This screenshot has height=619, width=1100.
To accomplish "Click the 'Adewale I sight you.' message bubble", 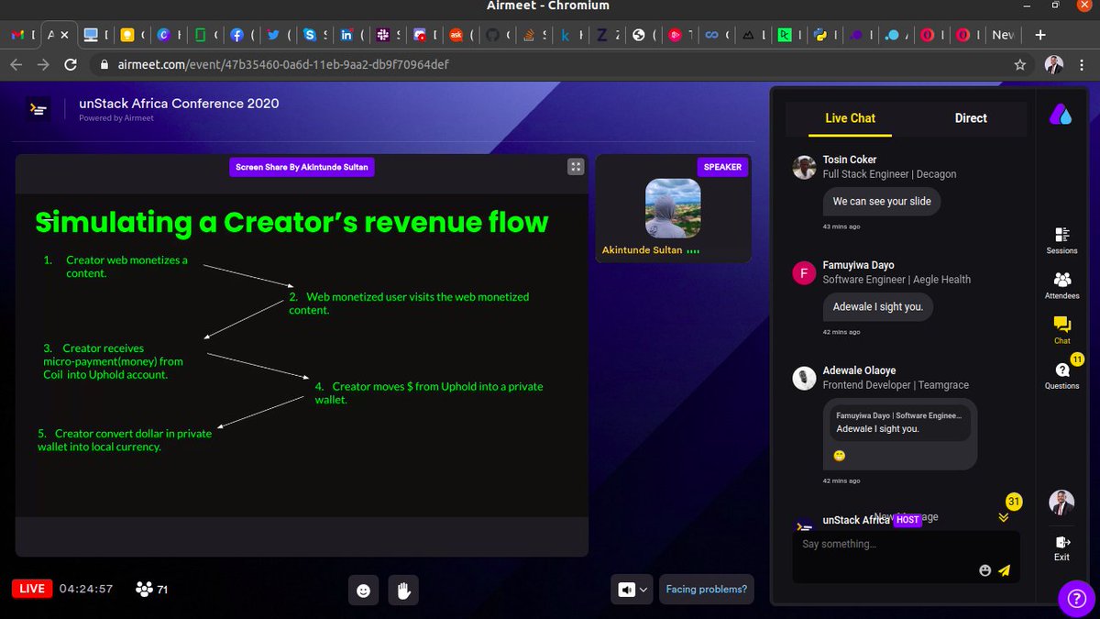I will coord(878,306).
